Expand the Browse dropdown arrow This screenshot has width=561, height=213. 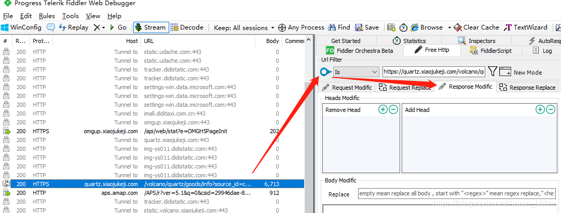point(450,27)
